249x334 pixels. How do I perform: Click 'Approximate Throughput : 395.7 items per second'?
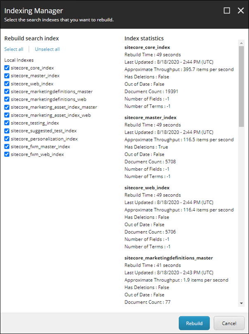tap(179, 69)
